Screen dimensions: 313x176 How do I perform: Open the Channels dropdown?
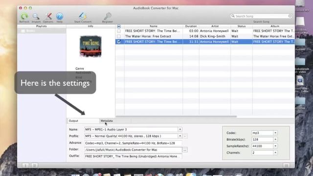point(275,153)
